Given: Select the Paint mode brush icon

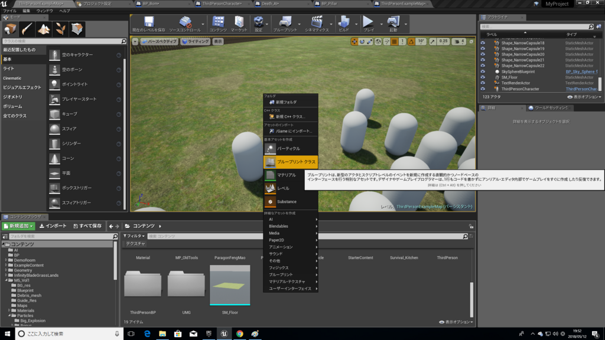Looking at the screenshot, I should coord(27,29).
